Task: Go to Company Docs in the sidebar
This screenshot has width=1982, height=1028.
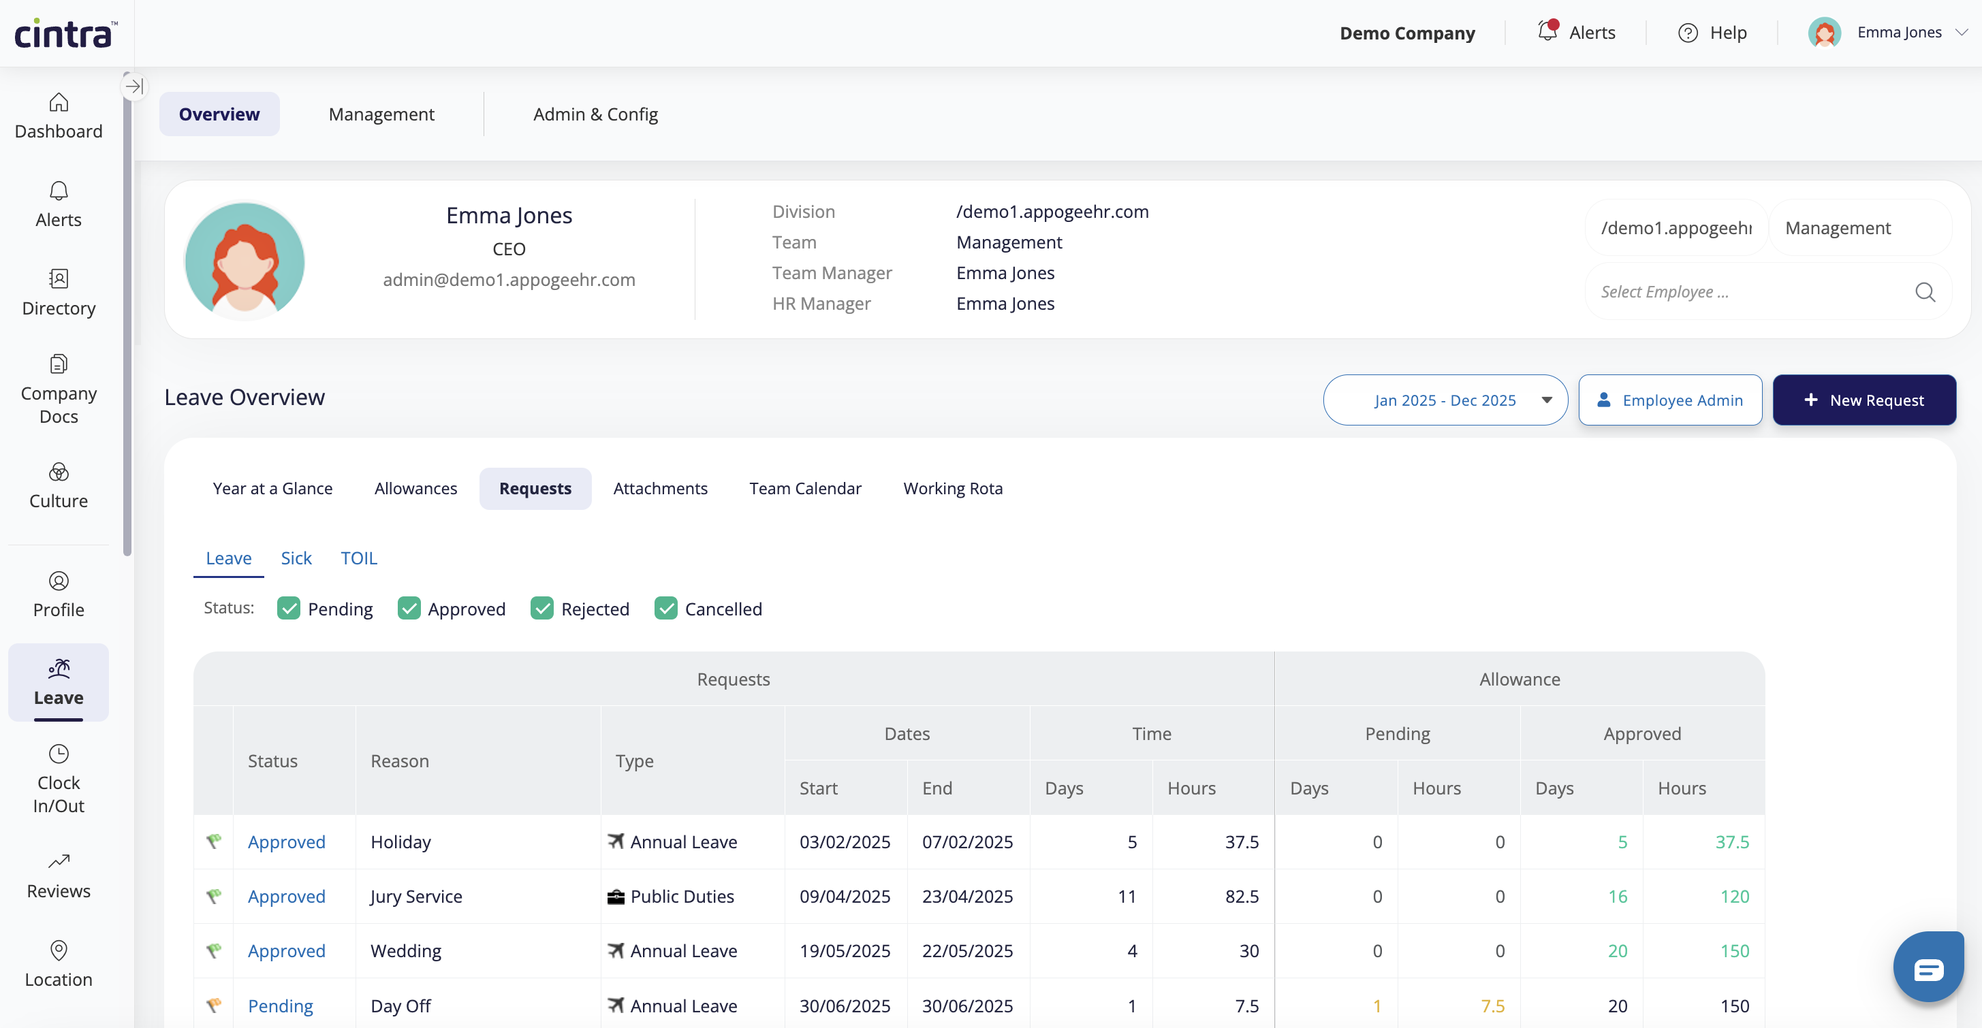Action: [x=59, y=388]
